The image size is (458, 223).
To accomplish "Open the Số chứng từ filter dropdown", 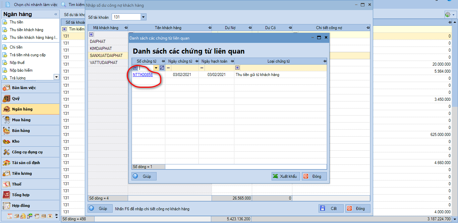I will point(156,68).
